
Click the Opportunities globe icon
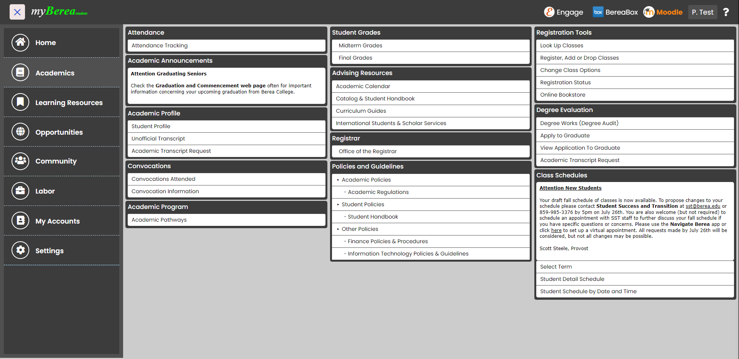click(x=20, y=132)
